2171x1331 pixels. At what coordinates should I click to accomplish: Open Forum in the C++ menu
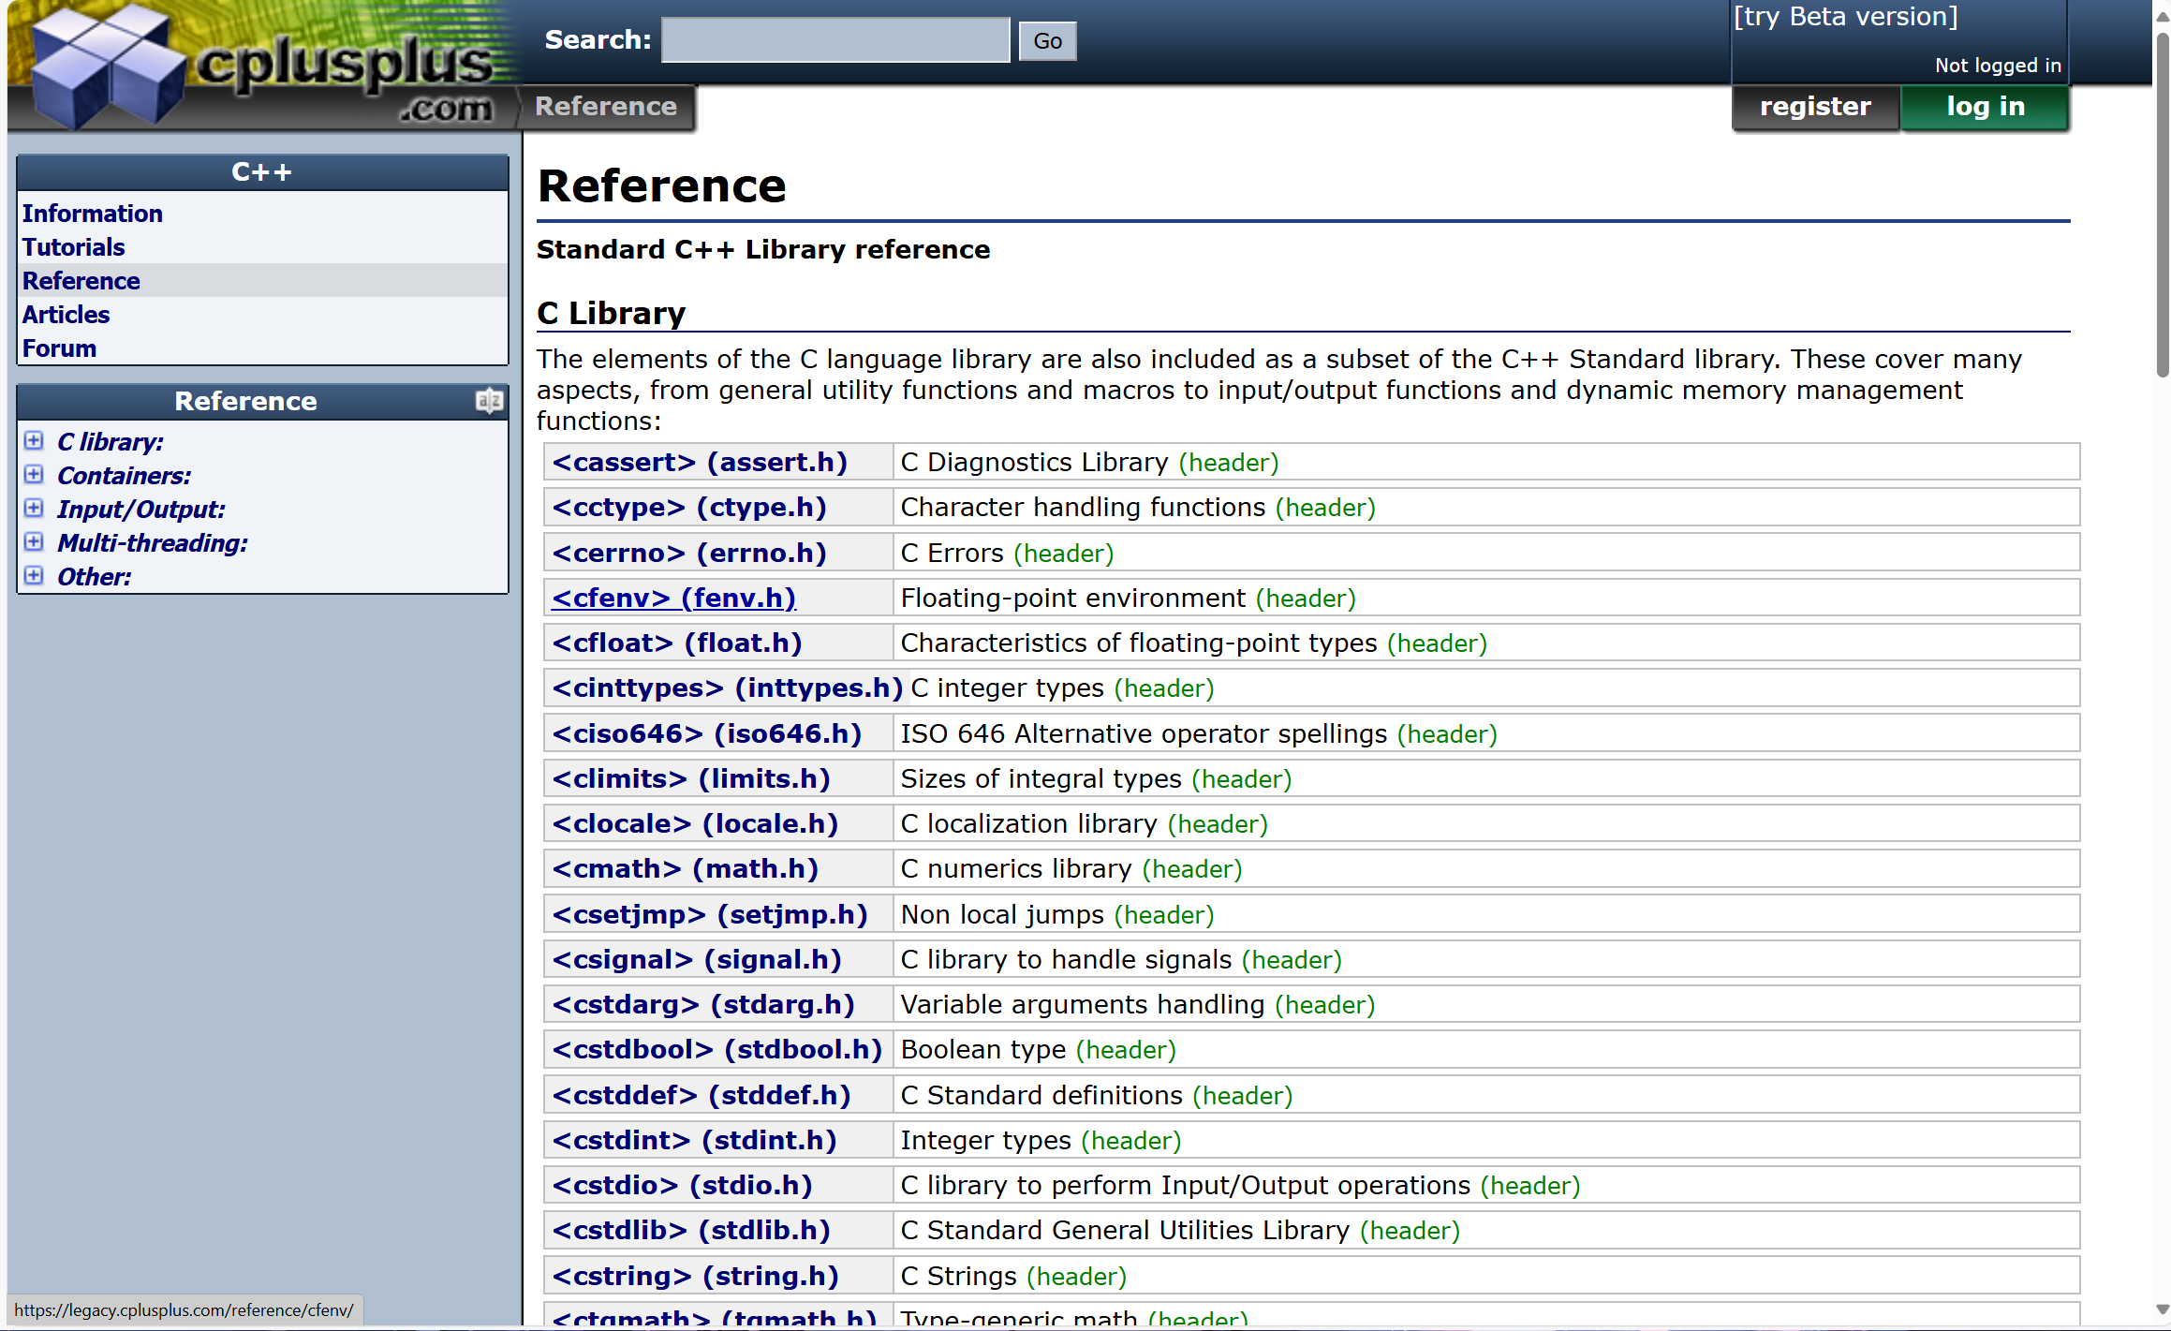pyautogui.click(x=59, y=348)
